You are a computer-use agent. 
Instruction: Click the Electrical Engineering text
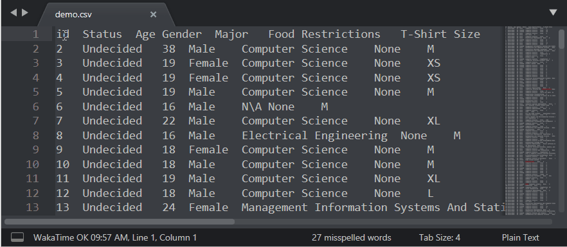coord(314,135)
